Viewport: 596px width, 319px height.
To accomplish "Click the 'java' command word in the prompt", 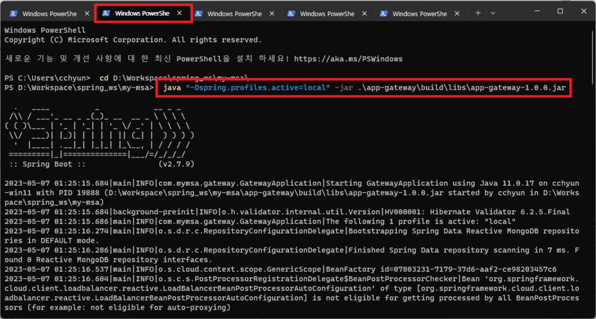I will [x=172, y=88].
